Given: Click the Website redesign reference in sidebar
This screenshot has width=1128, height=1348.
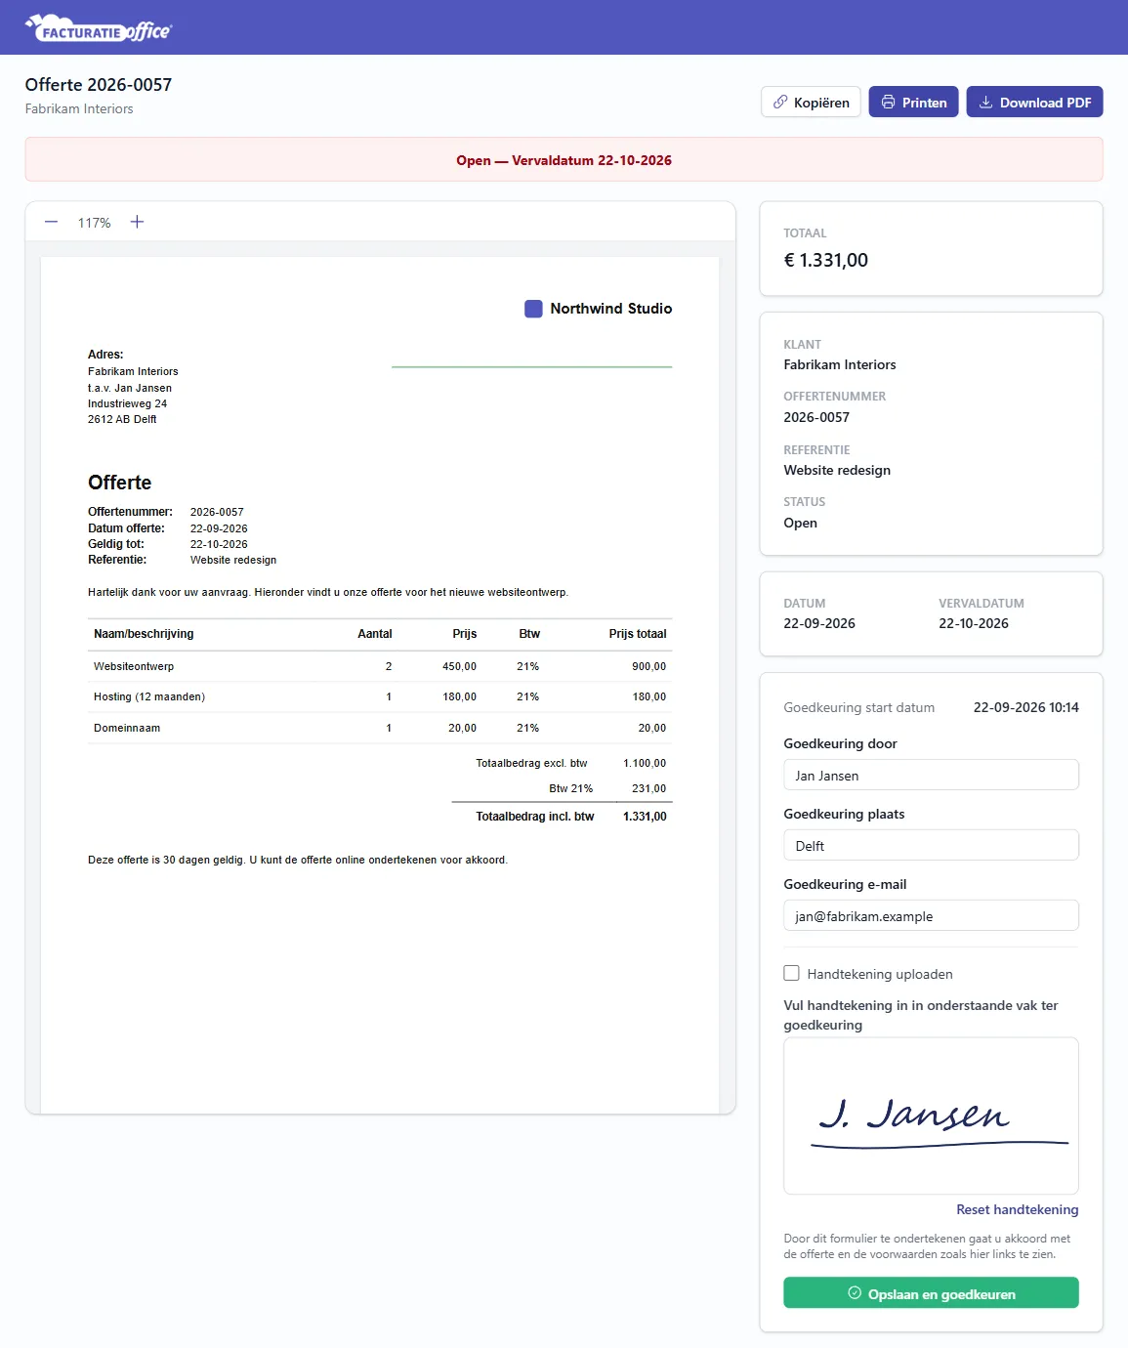Looking at the screenshot, I should click(x=837, y=470).
